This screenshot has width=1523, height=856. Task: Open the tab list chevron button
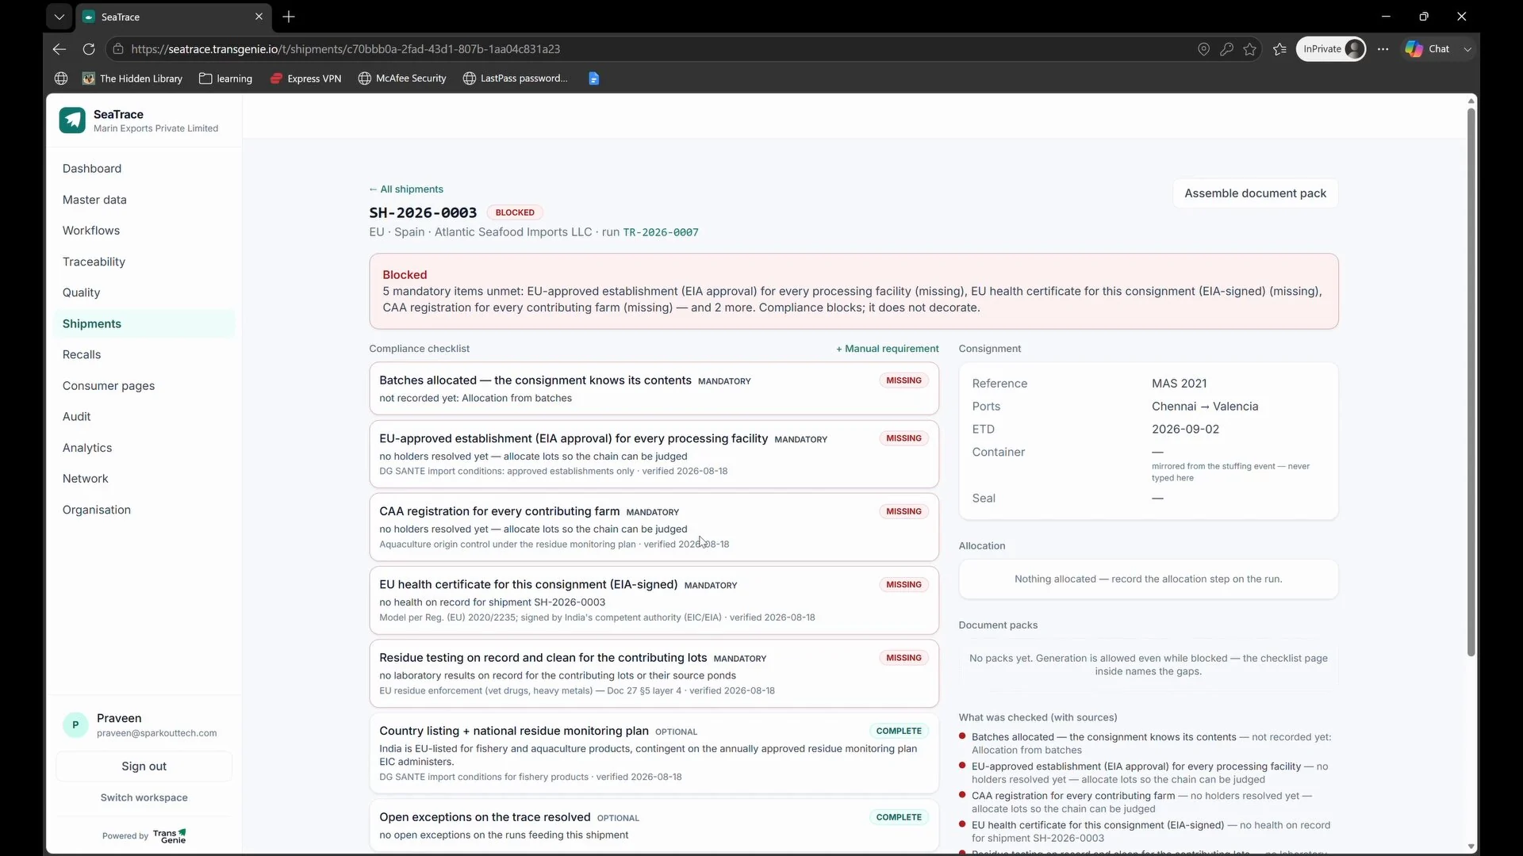(x=59, y=17)
